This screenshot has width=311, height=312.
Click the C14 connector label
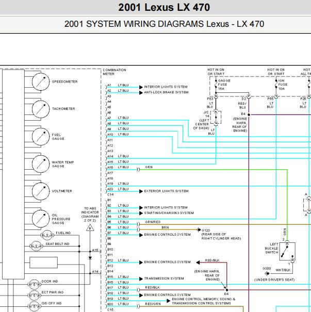tap(110, 194)
